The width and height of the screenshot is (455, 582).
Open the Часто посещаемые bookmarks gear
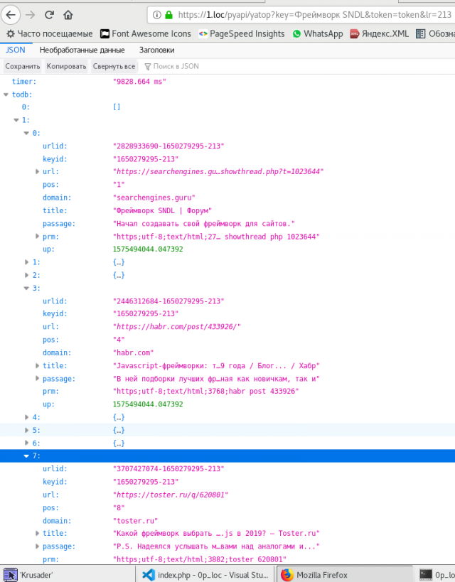coord(50,34)
